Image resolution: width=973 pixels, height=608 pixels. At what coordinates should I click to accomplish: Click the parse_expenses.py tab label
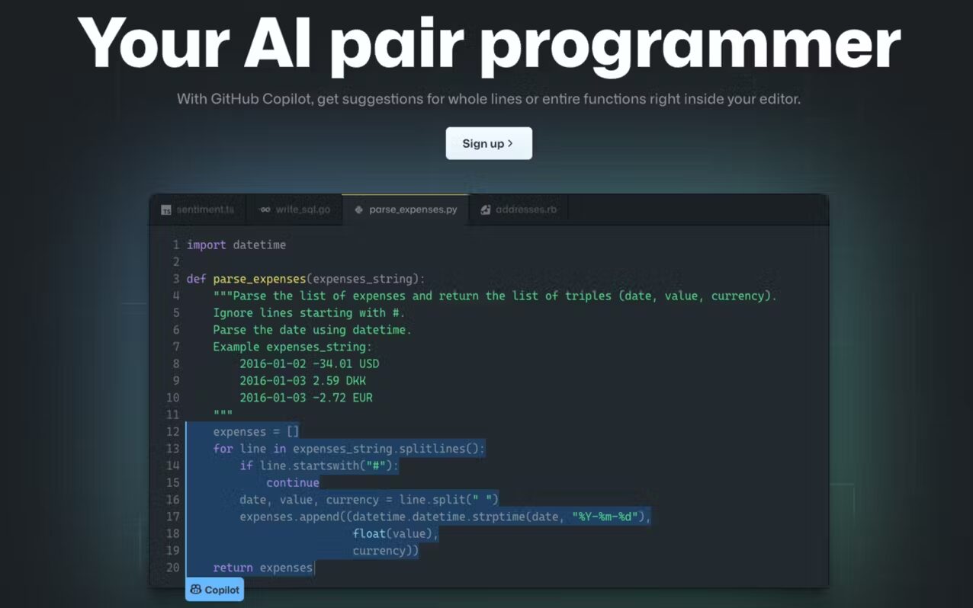(x=413, y=210)
